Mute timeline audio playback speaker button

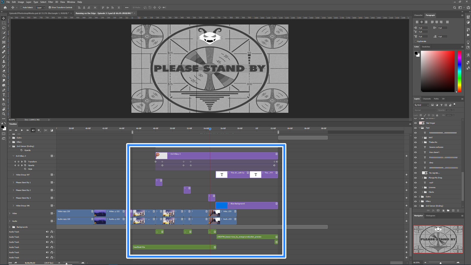coord(33,130)
